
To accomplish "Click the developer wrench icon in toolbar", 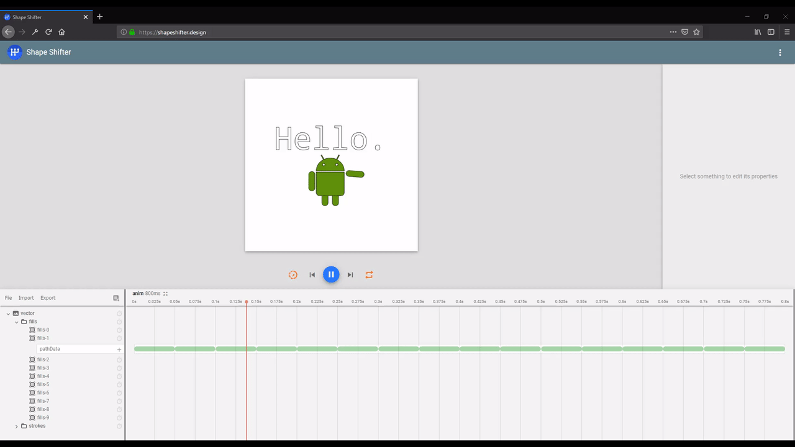I will pyautogui.click(x=35, y=32).
